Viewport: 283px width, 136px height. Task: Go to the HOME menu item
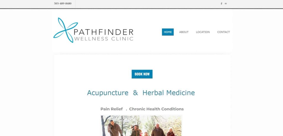pos(168,32)
